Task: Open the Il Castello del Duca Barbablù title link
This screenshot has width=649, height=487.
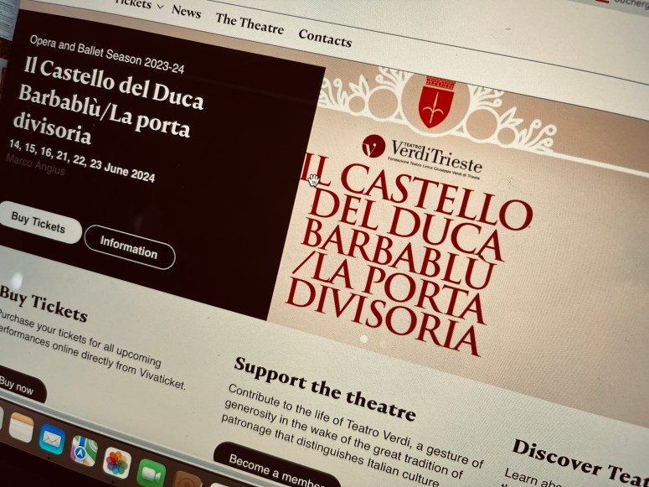Action: click(x=108, y=102)
